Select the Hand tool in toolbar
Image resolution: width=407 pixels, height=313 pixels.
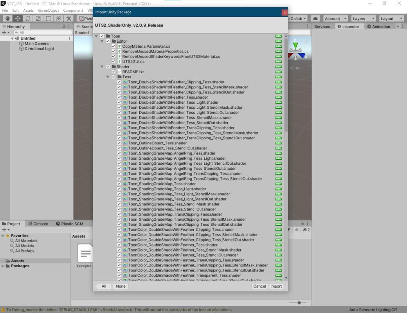click(7, 18)
